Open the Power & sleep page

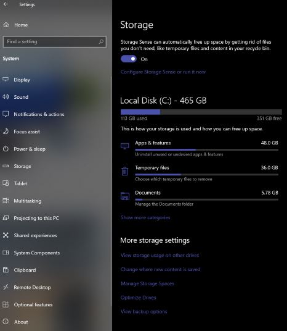[30, 149]
